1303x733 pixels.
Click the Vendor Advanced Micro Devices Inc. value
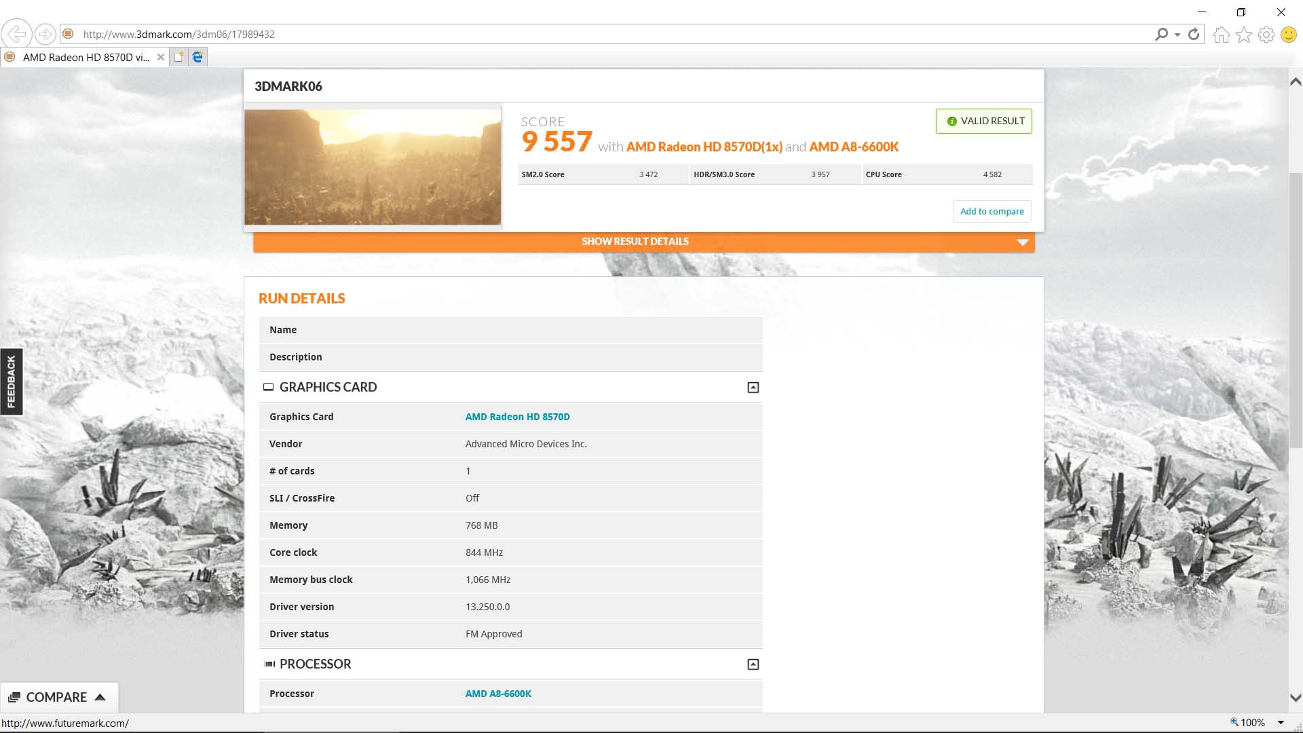click(526, 444)
